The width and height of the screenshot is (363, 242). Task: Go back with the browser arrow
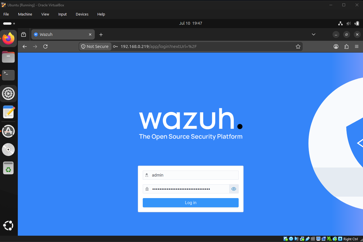25,47
